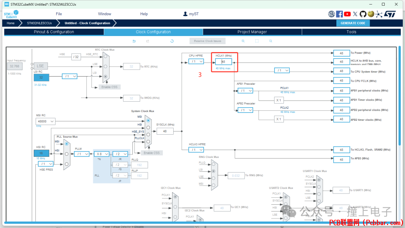Click the STM32CubeMX logo icon
This screenshot has height=228, width=405.
click(11, 14)
